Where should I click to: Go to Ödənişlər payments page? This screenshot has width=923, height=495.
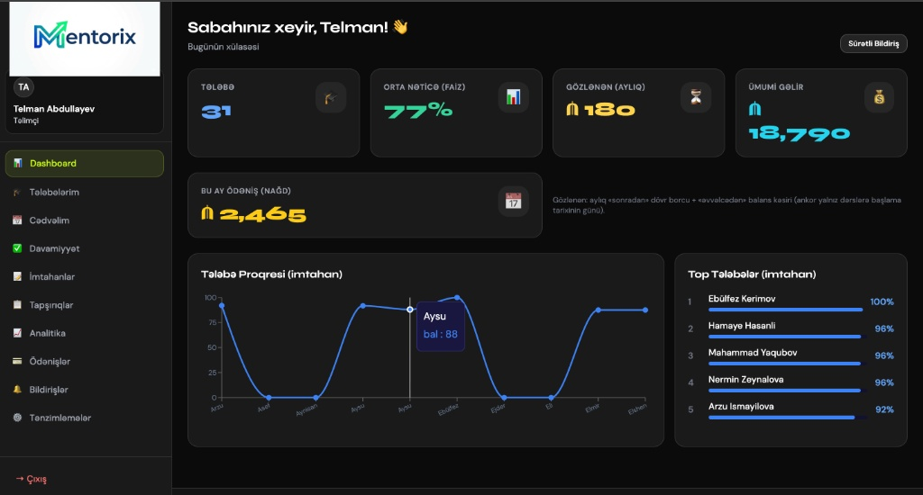50,362
